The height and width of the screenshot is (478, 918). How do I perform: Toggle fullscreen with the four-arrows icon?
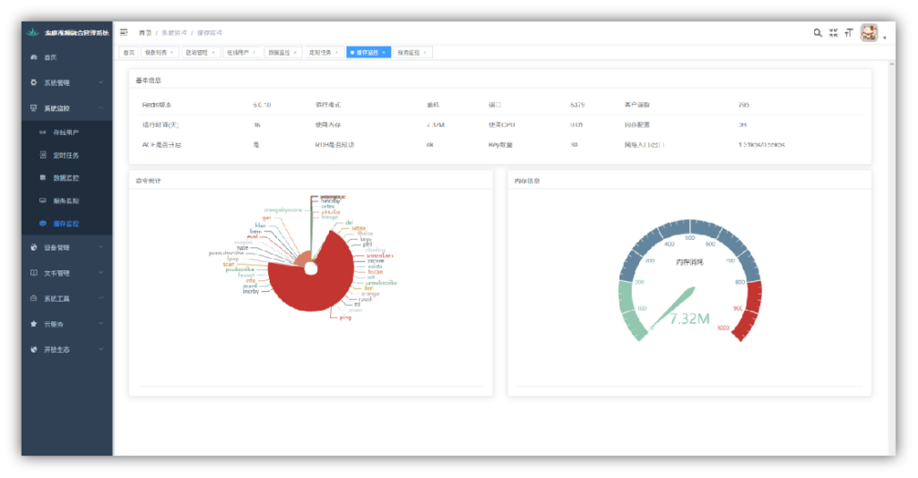(x=833, y=33)
